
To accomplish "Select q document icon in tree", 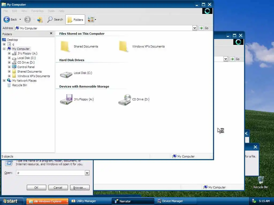I will (9, 44).
